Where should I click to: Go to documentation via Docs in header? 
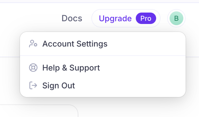coord(72,19)
